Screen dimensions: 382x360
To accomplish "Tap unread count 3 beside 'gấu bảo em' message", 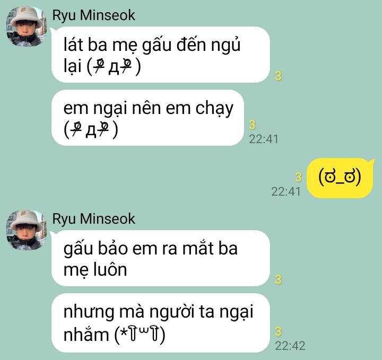I will (x=278, y=279).
